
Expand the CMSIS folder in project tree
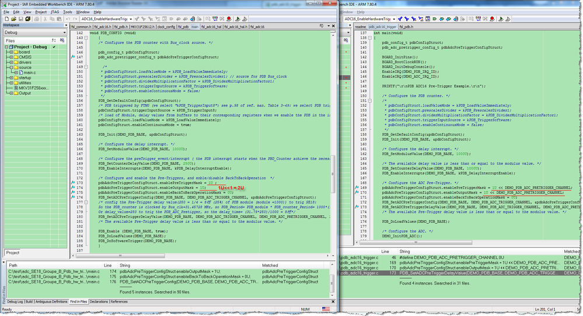coord(11,57)
